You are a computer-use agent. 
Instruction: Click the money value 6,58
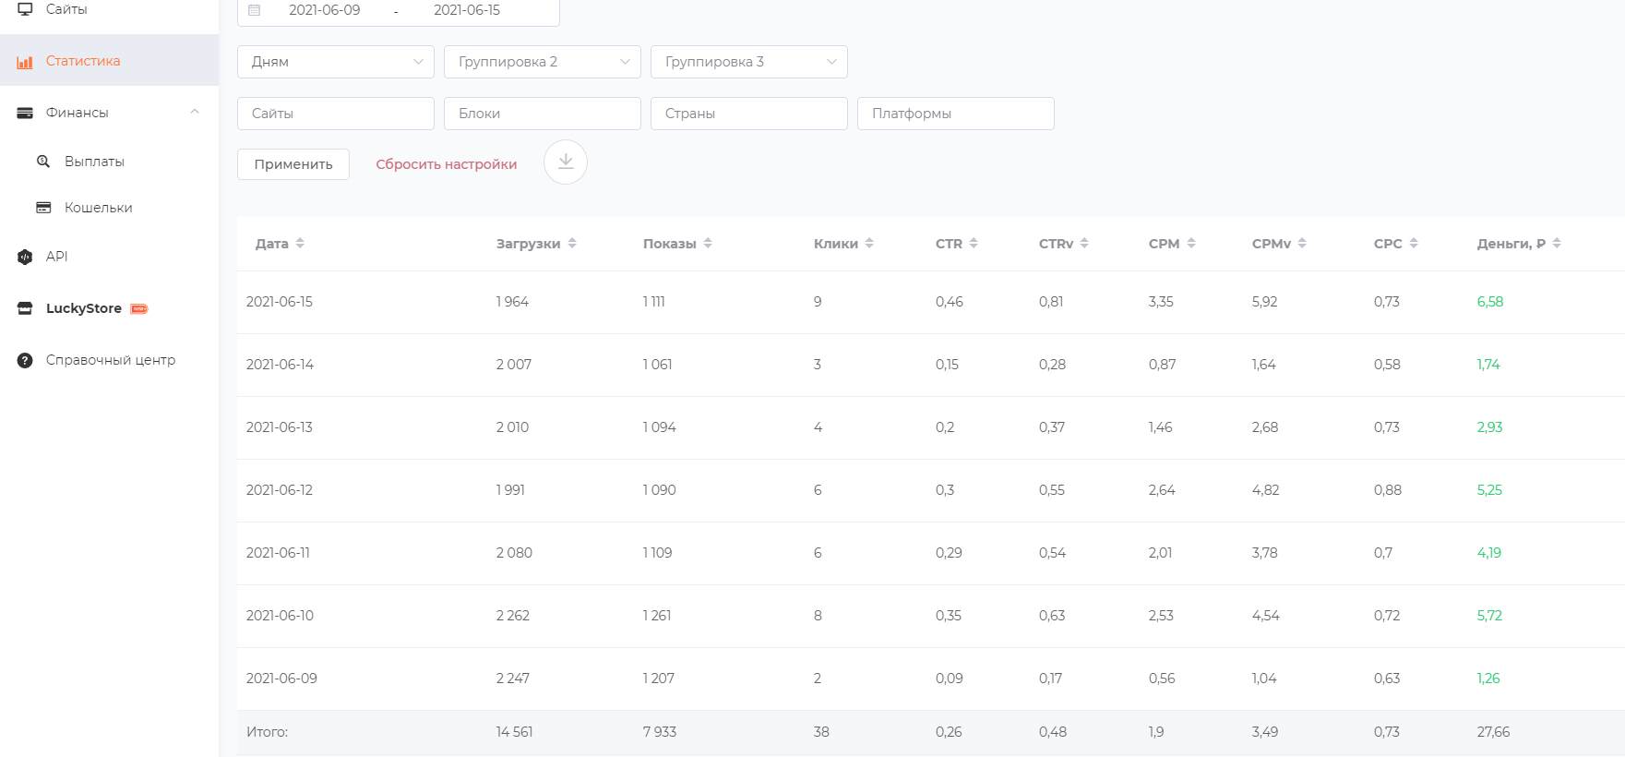[x=1490, y=302]
